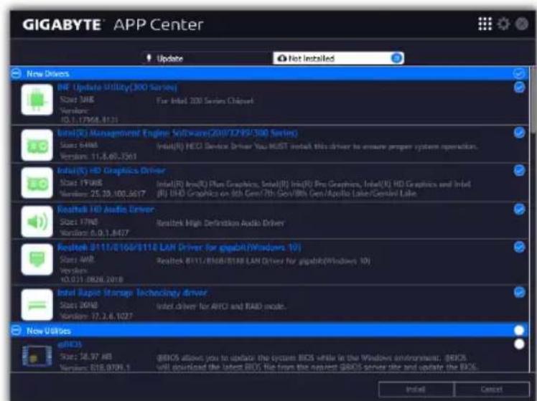Open Intel Rapid Storage Technology driver title
This screenshot has width=537, height=401.
132,293
